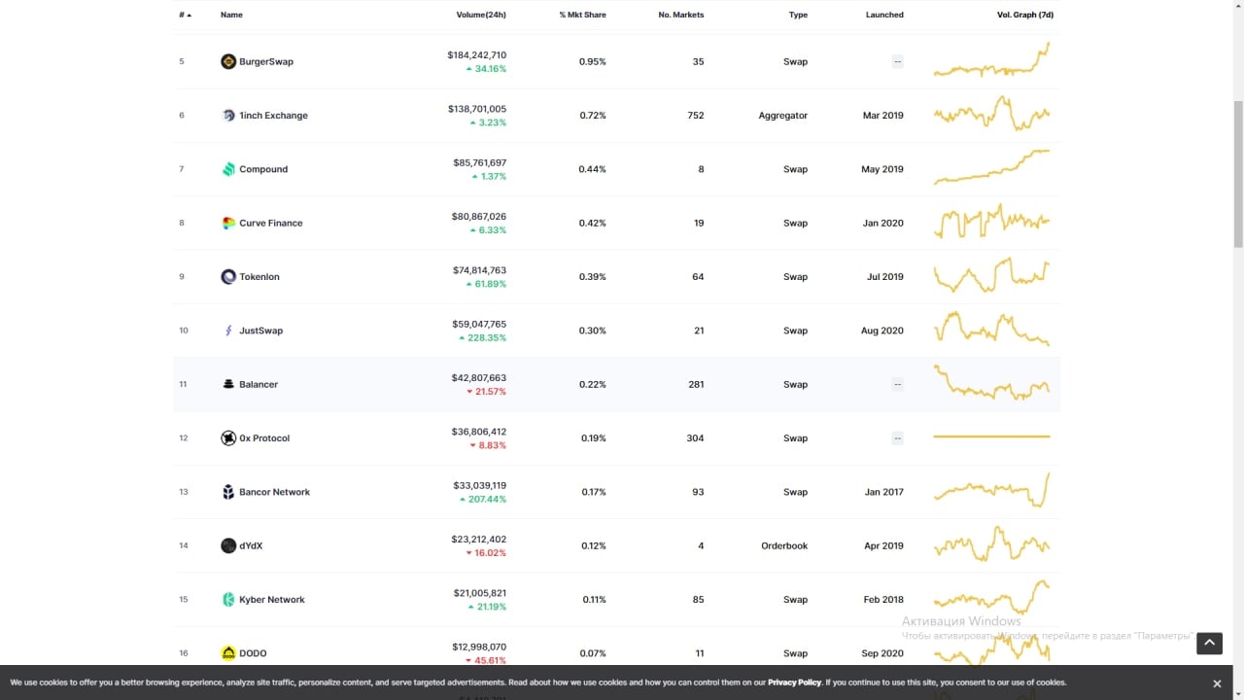The width and height of the screenshot is (1244, 700).
Task: Click the page vertical scrollbar thumb
Action: pyautogui.click(x=1237, y=173)
